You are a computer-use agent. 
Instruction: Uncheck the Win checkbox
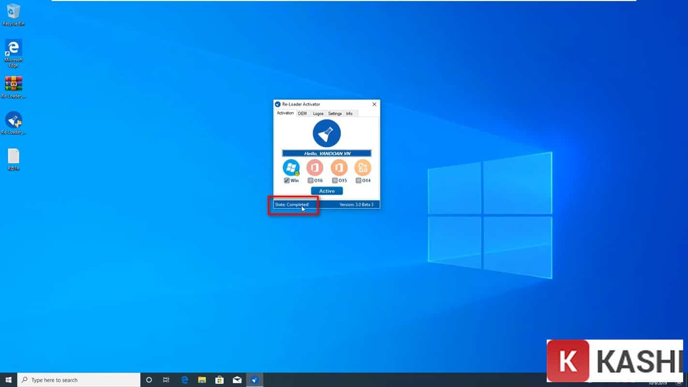(x=287, y=180)
